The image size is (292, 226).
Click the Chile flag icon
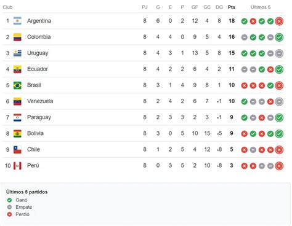[17, 149]
